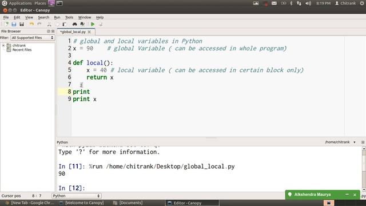This screenshot has width=366, height=206.
Task: Open the Search menu
Action: tap(43, 17)
